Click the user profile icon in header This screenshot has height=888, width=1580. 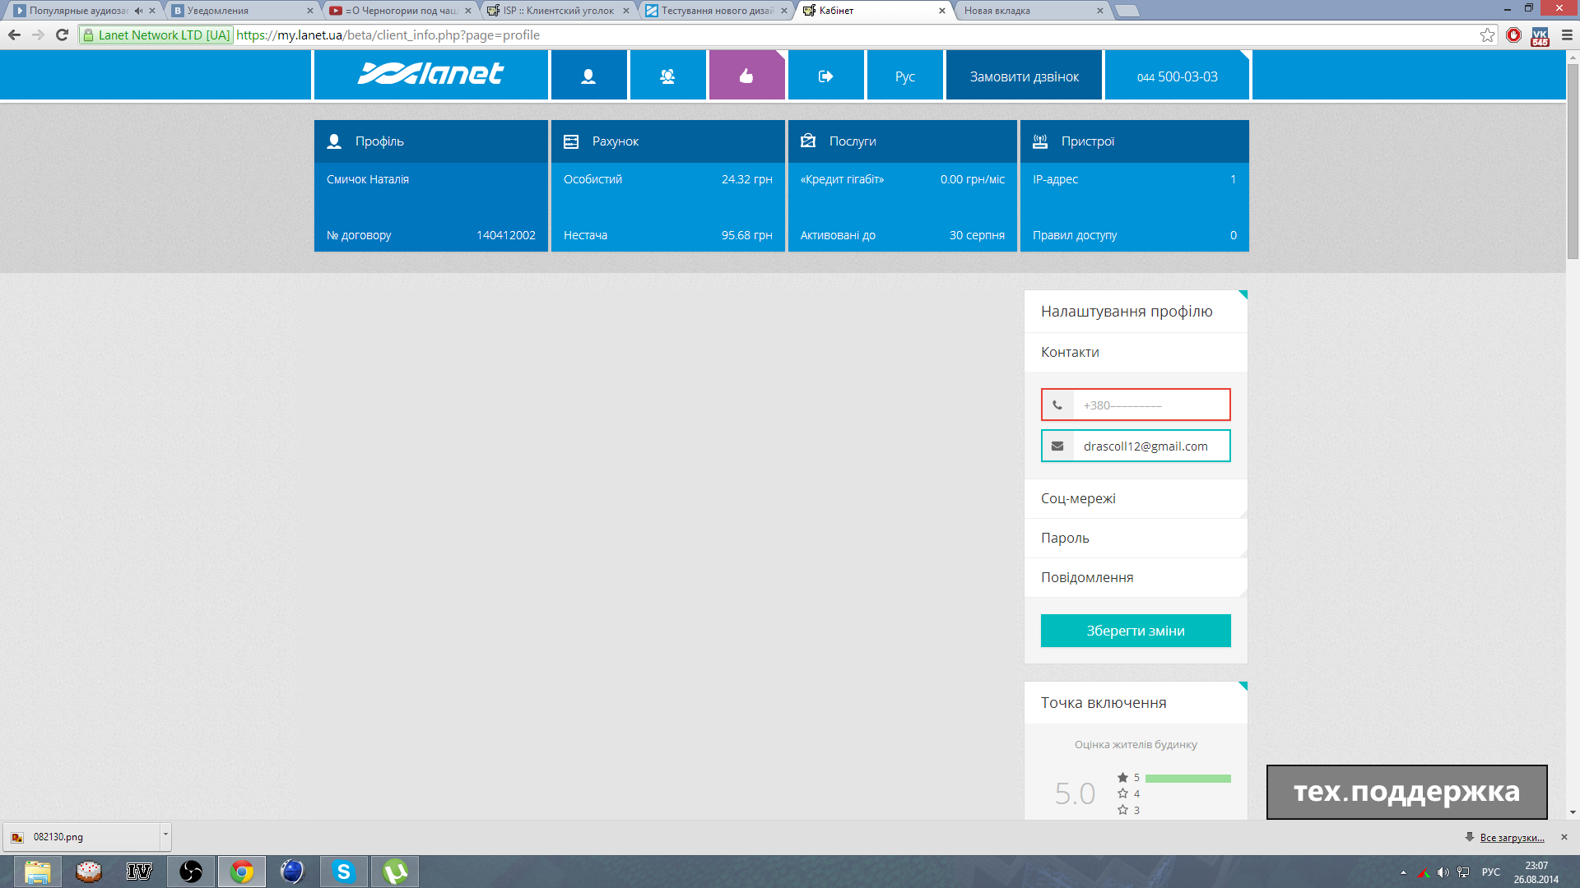click(x=588, y=76)
